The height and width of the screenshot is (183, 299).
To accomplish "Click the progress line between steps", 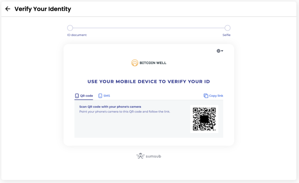I will click(x=149, y=28).
